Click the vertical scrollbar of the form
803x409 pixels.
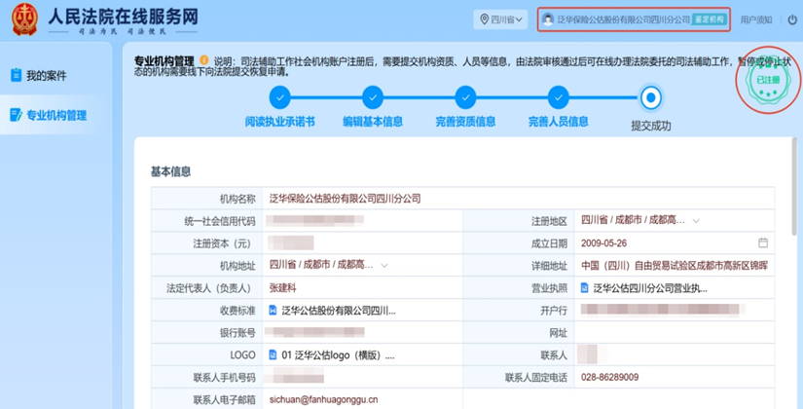(x=794, y=187)
